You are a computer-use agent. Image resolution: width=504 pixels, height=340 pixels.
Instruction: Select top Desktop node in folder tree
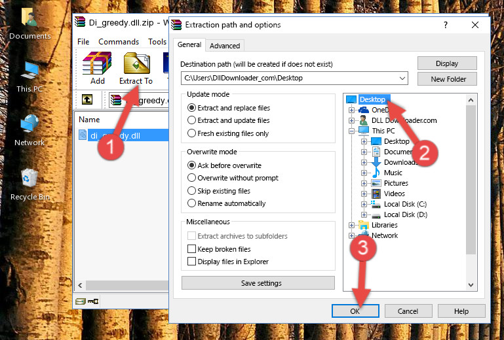(x=372, y=99)
